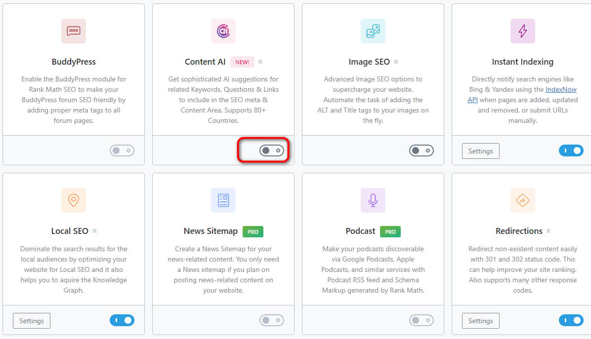The width and height of the screenshot is (591, 339).
Task: Open Settings for Instant Indexing
Action: (481, 151)
